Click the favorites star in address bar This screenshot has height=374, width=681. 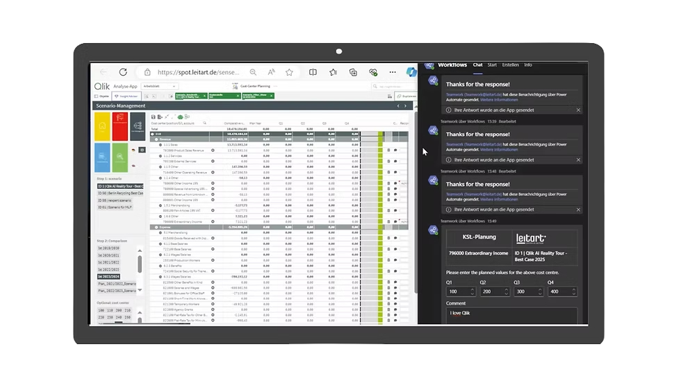point(289,72)
